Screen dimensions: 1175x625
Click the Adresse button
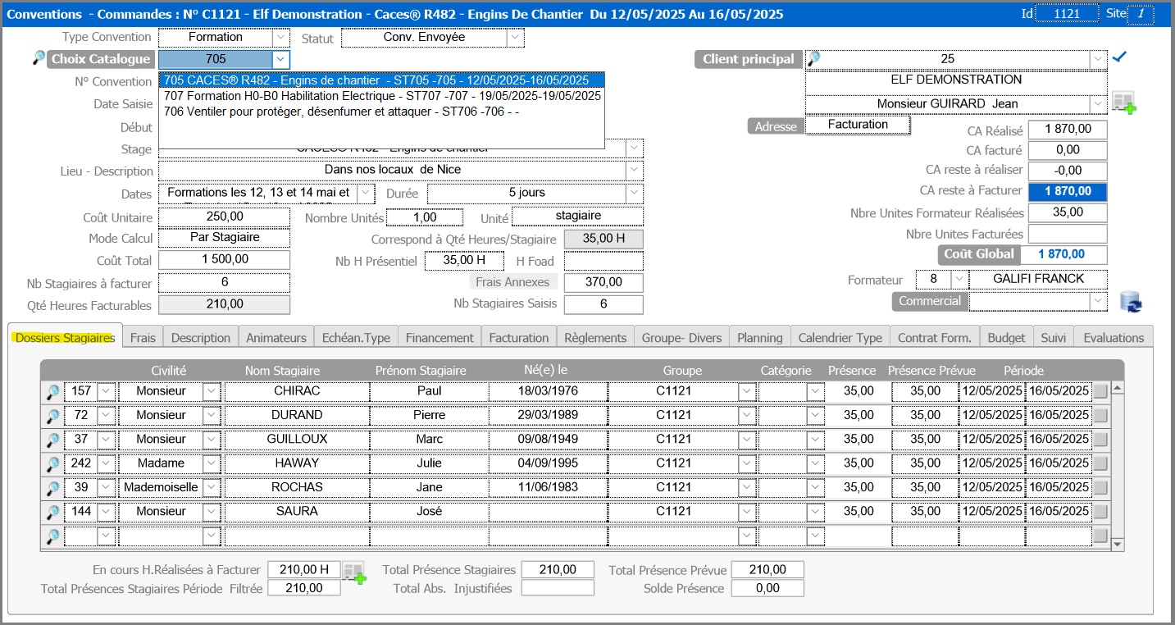tap(775, 126)
